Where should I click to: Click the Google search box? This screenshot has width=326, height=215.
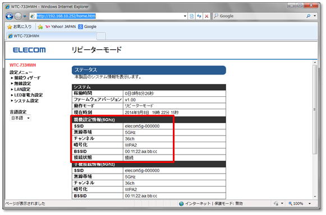point(259,16)
